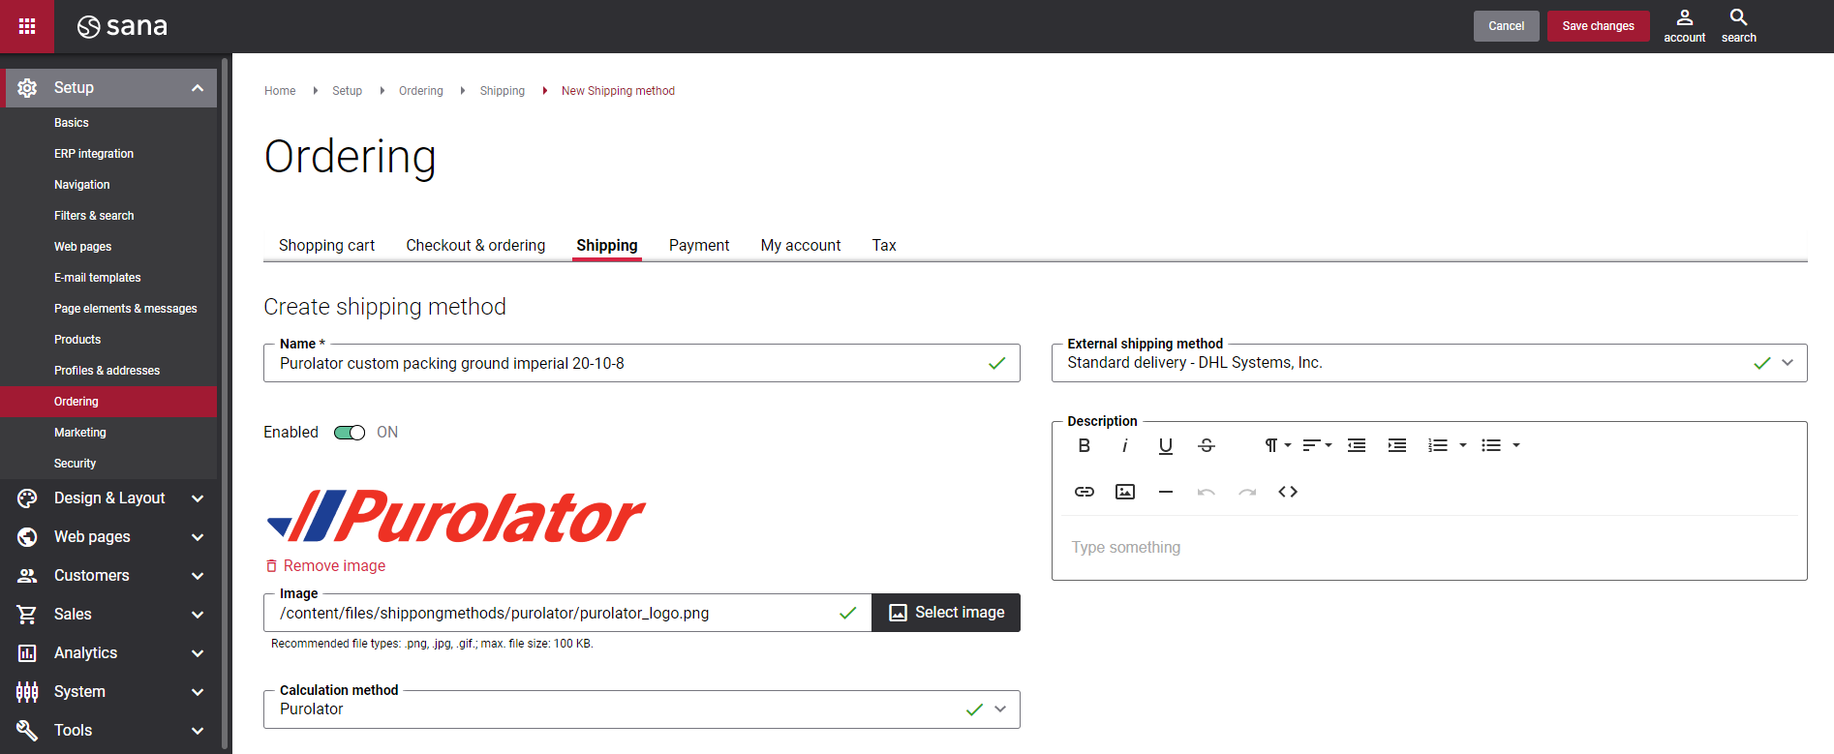Click the Analytics chart icon
Image resolution: width=1834 pixels, height=754 pixels.
pyautogui.click(x=27, y=653)
